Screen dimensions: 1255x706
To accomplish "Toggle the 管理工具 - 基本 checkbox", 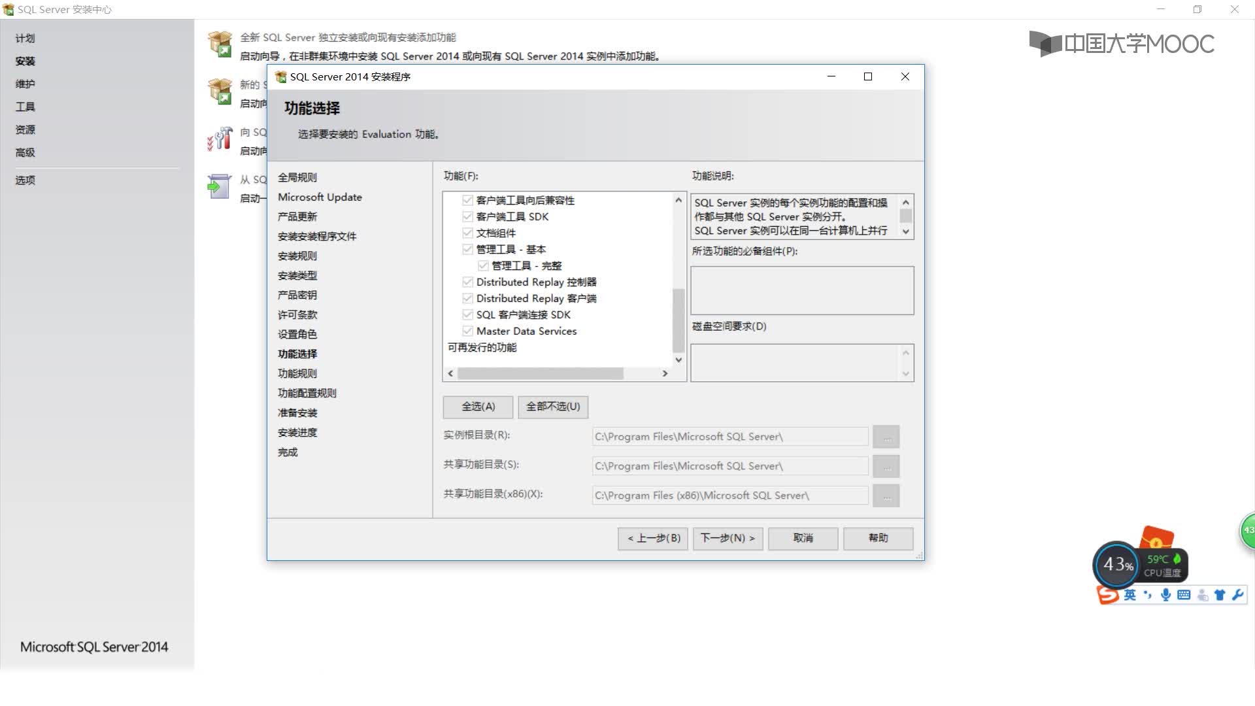I will pos(467,249).
